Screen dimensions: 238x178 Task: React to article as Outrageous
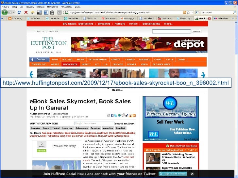pyautogui.click(x=82, y=128)
